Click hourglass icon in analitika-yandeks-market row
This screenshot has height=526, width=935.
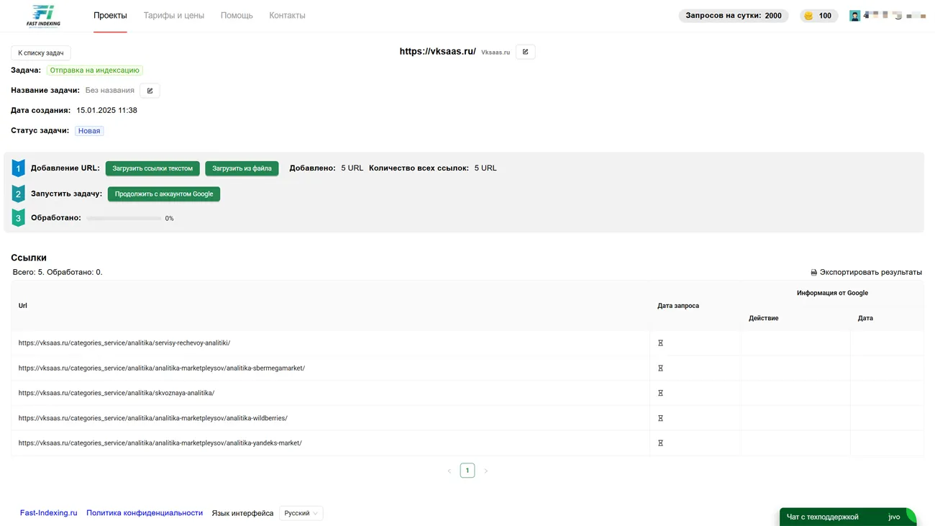660,443
